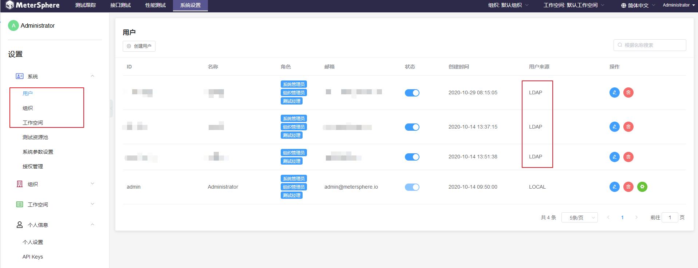The image size is (698, 268).
Task: Select 组织 under the 系统 section
Action: tap(28, 108)
